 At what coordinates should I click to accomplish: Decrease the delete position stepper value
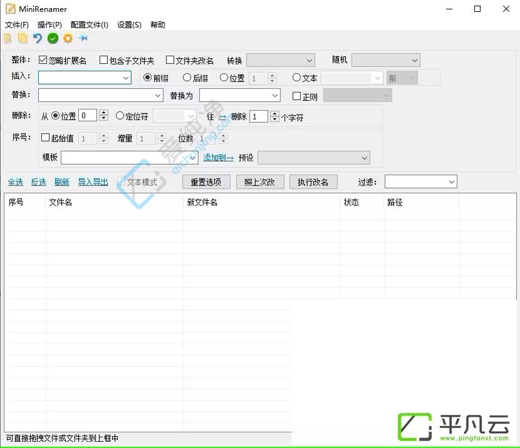(x=104, y=119)
